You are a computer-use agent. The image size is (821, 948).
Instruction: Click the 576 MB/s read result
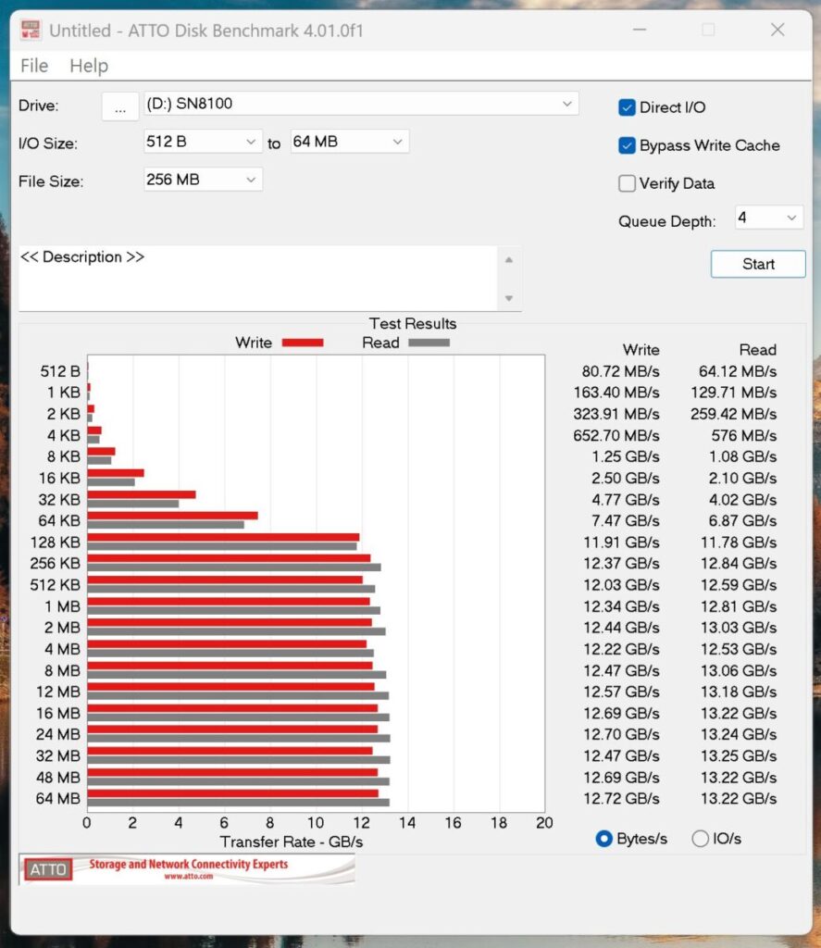[743, 435]
